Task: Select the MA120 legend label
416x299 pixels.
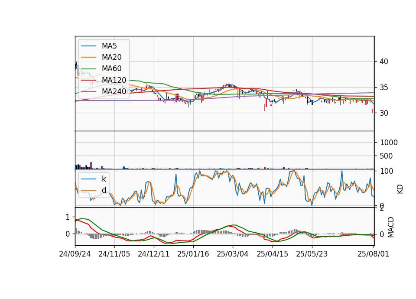Action: [x=114, y=80]
